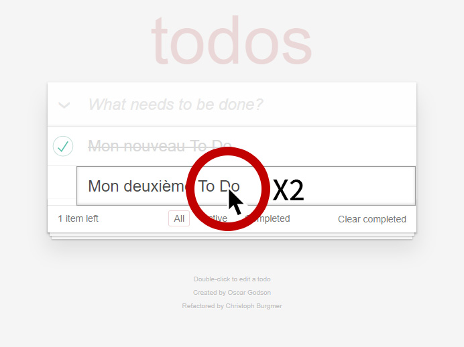Click the 1 item left counter
The image size is (464, 347).
coord(78,219)
